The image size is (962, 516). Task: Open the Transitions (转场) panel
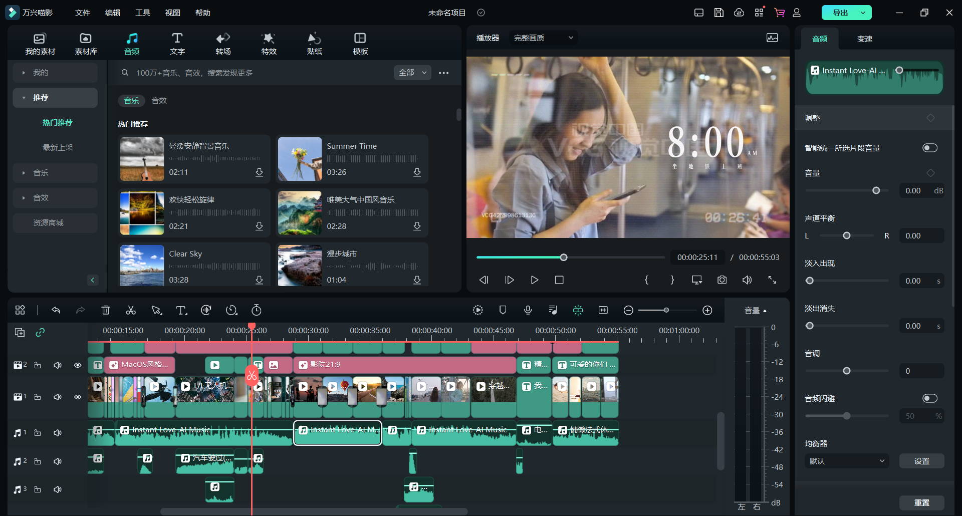pos(223,44)
